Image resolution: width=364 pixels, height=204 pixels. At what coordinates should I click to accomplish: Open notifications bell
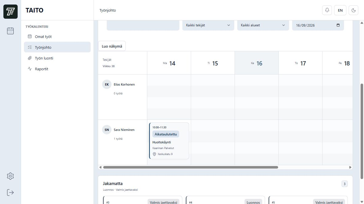(x=327, y=10)
